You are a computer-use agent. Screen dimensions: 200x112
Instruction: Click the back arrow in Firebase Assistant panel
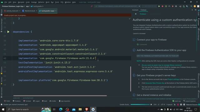tap(136, 14)
